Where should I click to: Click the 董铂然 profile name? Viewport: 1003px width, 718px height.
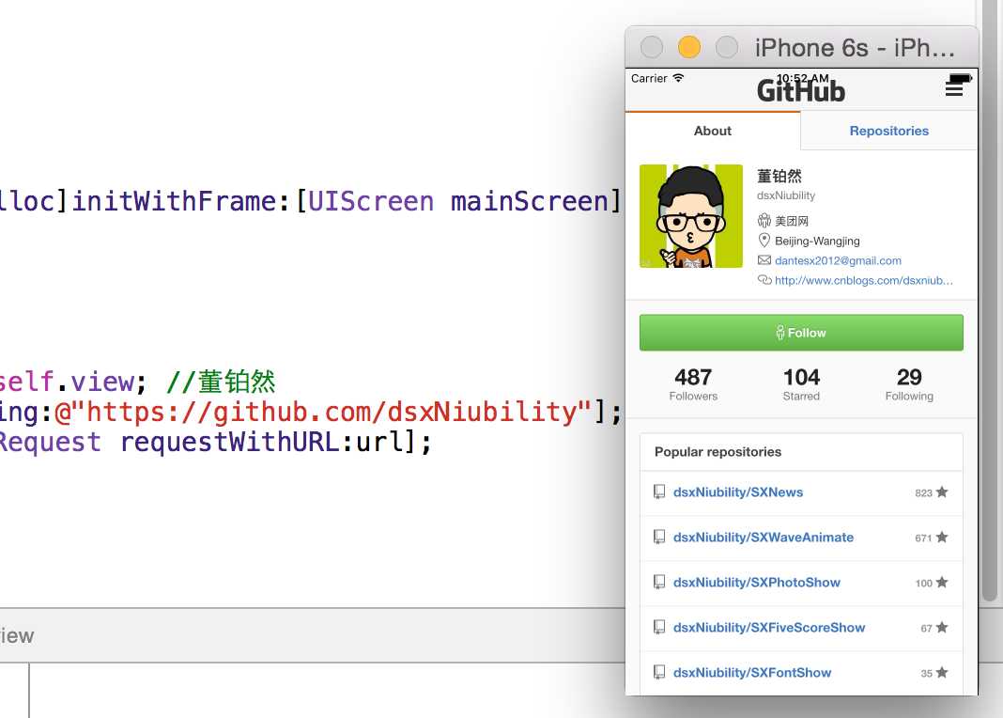click(779, 176)
